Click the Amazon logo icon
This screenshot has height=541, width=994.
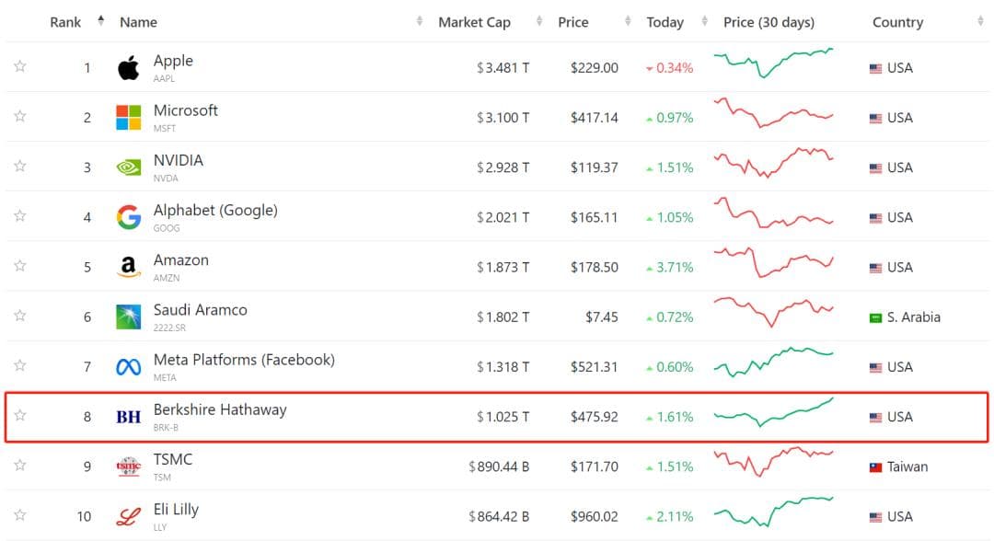pos(129,267)
